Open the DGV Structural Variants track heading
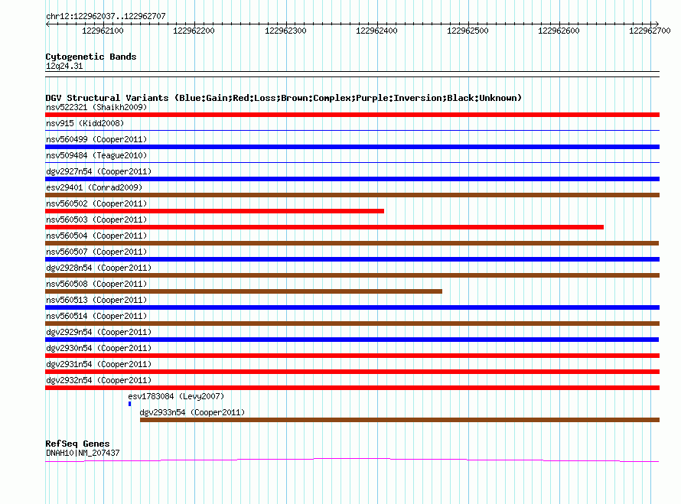This screenshot has width=681, height=504. pos(284,98)
